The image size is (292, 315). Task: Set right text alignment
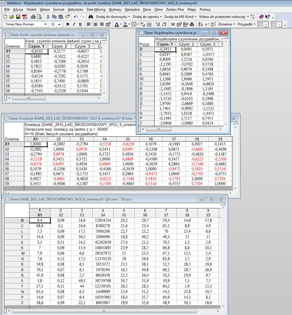click(102, 24)
